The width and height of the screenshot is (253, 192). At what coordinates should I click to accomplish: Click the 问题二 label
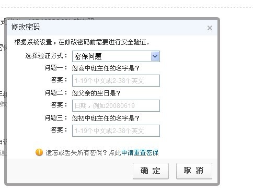56,93
